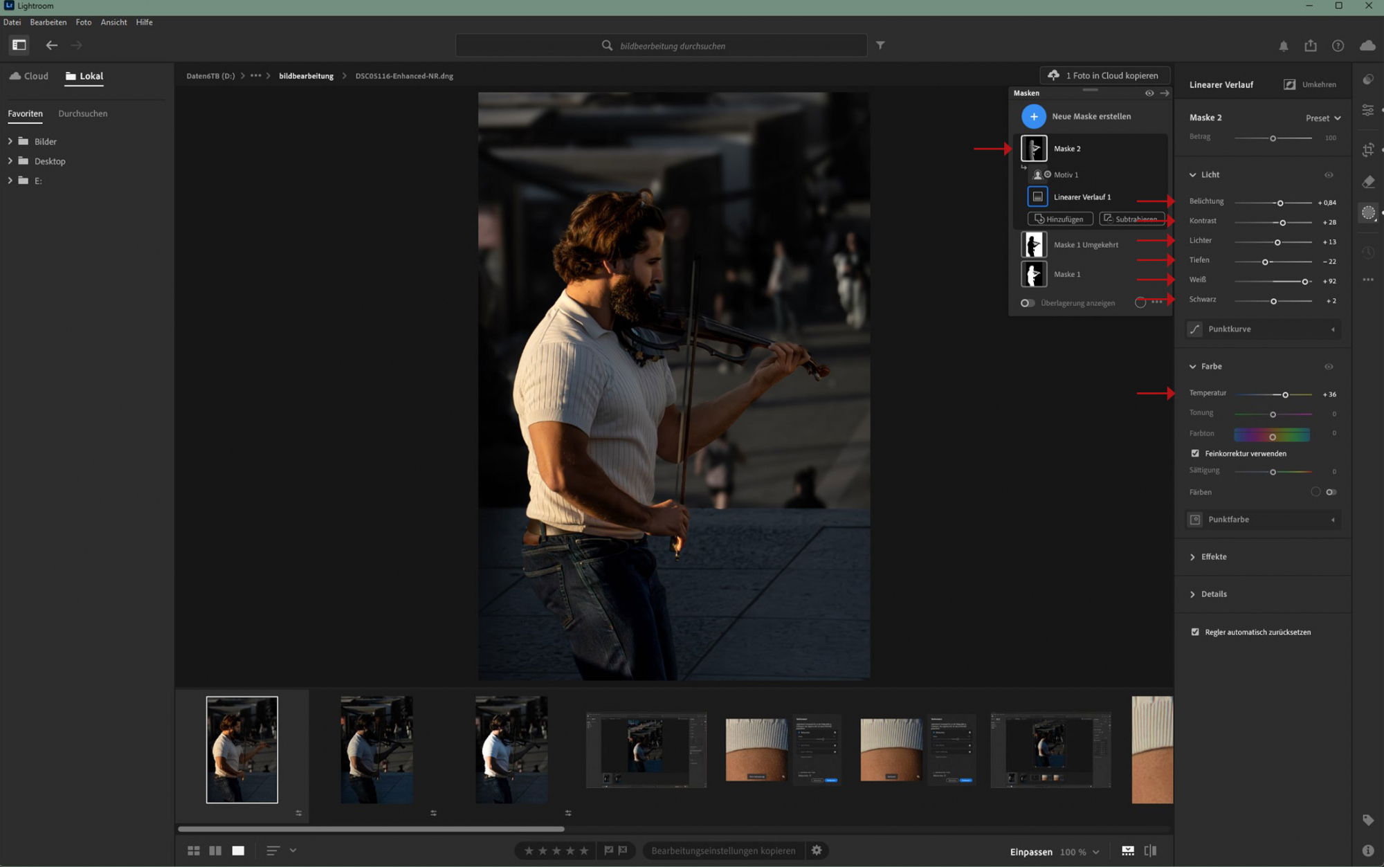Screen dimensions: 1384x867
Task: Toggle Überlagerung anzeigen switch
Action: (x=1028, y=303)
